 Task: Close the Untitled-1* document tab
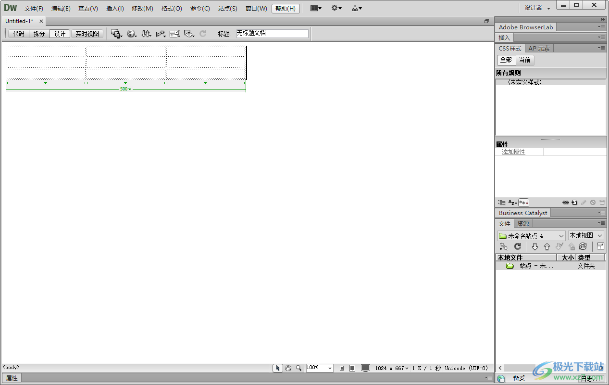coord(41,21)
